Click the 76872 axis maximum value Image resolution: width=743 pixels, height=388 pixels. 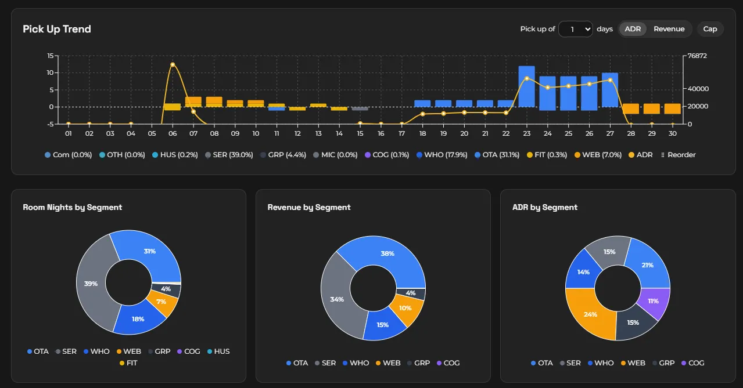[697, 56]
